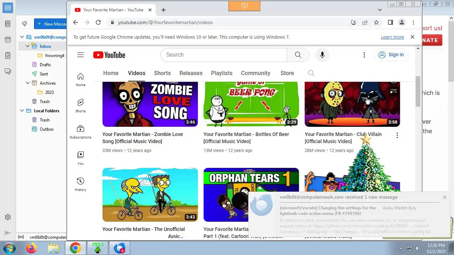This screenshot has width=454, height=255.
Task: Collapse Local Folders tree
Action: click(x=22, y=110)
